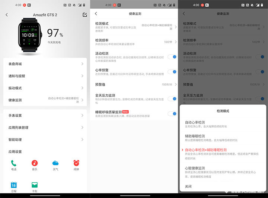Toggle the 活动检测 switch
The width and height of the screenshot is (268, 198).
[172, 56]
